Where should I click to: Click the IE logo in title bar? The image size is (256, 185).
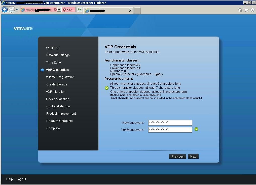[x=3, y=3]
